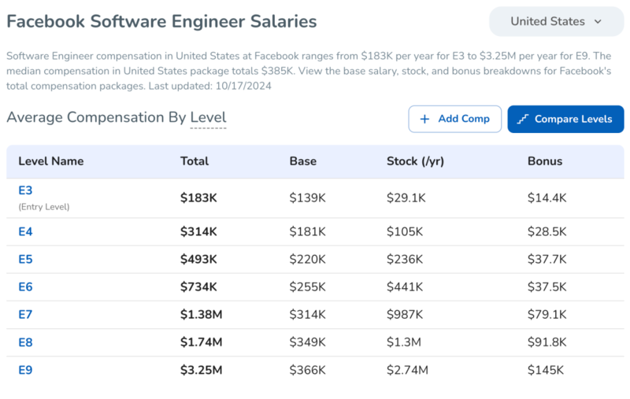This screenshot has height=399, width=630.
Task: Click the Total column header
Action: coord(195,161)
